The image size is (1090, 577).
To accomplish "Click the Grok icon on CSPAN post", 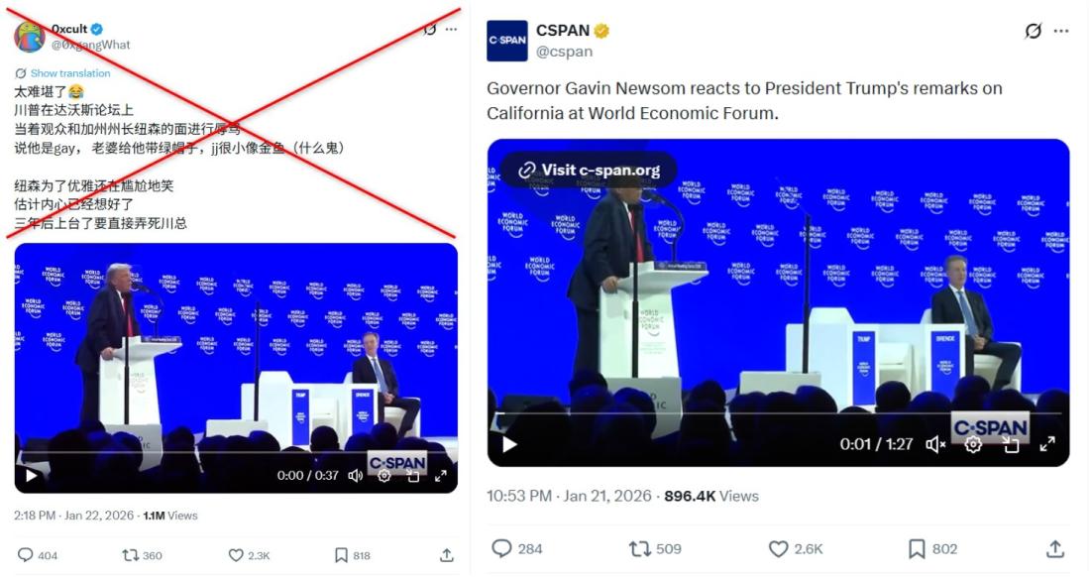I will (x=1034, y=31).
